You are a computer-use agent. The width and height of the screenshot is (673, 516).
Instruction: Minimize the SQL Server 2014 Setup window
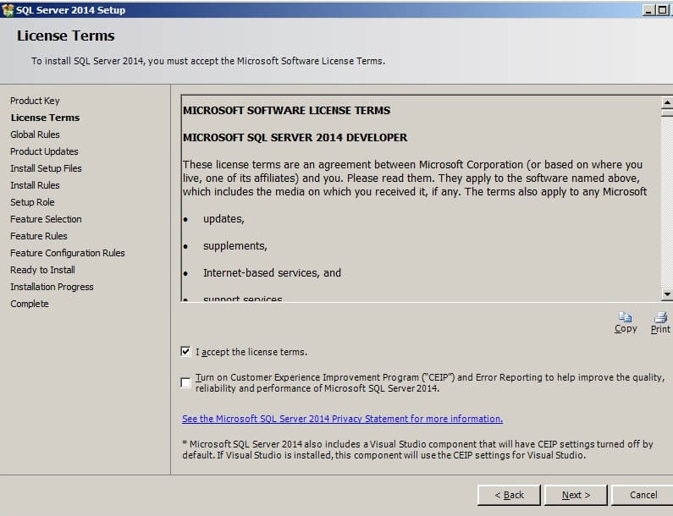(648, 10)
